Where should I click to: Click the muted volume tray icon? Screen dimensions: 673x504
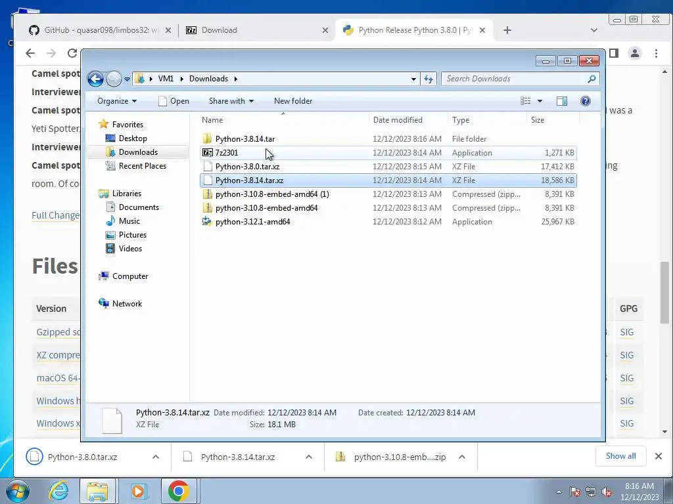606,492
